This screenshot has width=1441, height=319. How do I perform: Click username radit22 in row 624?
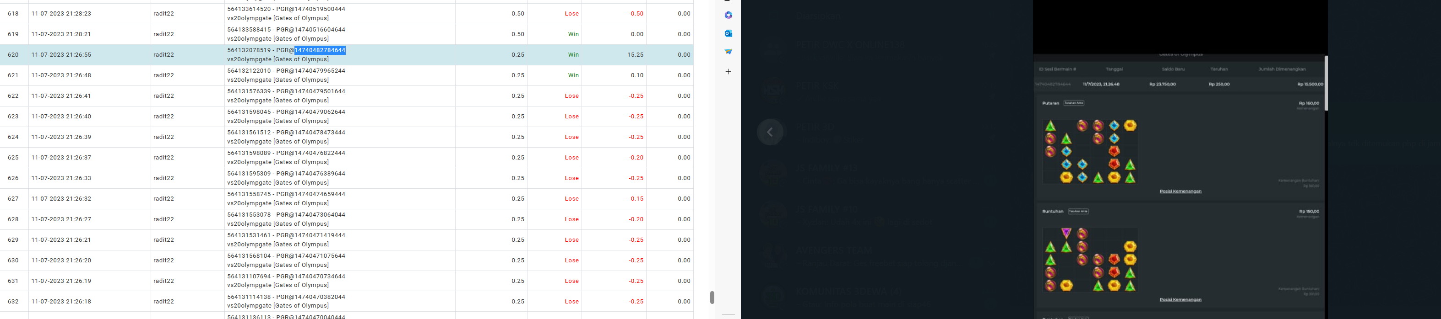pyautogui.click(x=164, y=137)
